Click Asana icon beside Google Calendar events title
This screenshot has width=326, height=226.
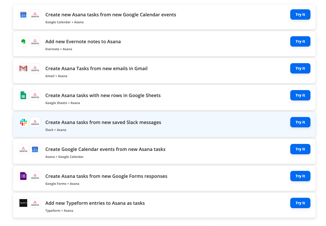35,14
